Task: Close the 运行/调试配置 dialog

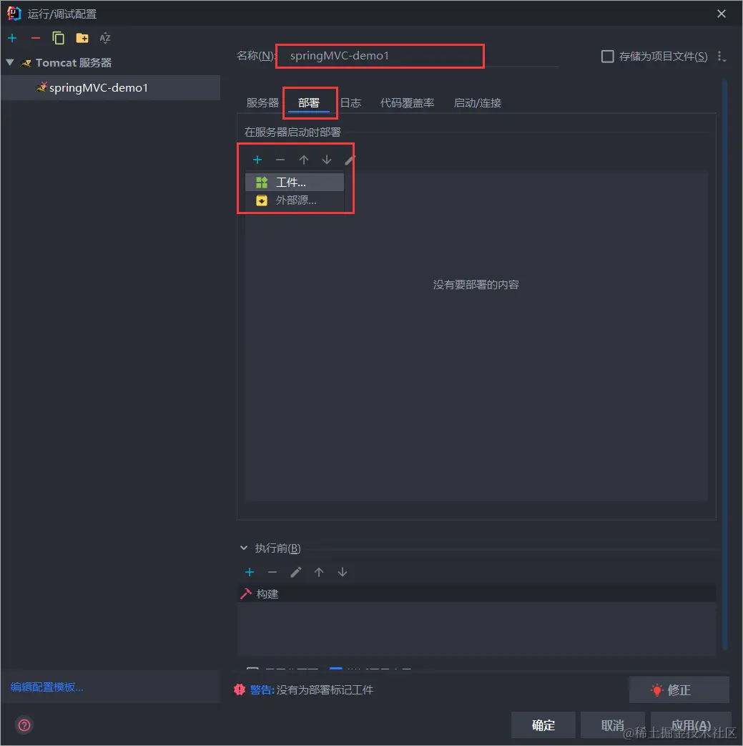Action: [x=721, y=14]
